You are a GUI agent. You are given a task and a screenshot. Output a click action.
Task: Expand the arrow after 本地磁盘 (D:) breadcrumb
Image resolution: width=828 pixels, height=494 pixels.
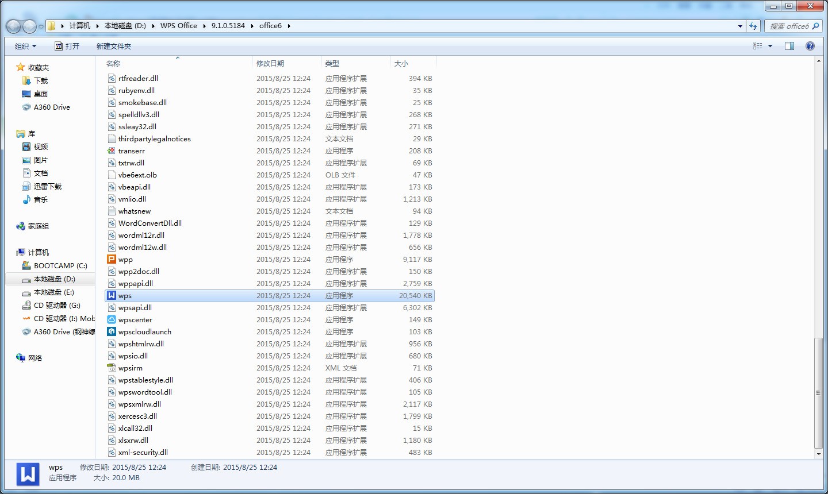153,26
